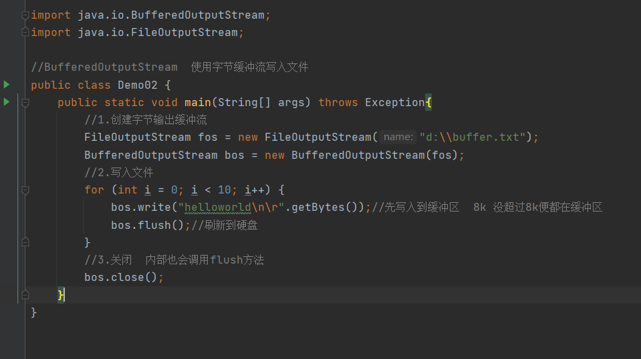Run the Demo02 class from gutter icon
Screen dimensions: 641x359
coord(7,85)
